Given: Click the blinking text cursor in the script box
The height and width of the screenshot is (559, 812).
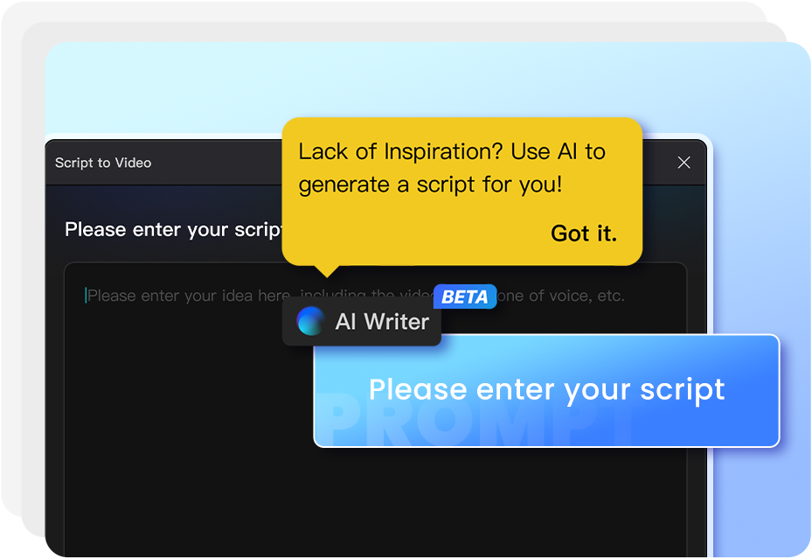Looking at the screenshot, I should (x=86, y=296).
